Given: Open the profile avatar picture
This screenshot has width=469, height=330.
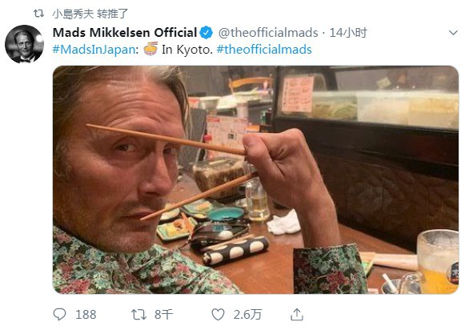Looking at the screenshot, I should pos(24,44).
